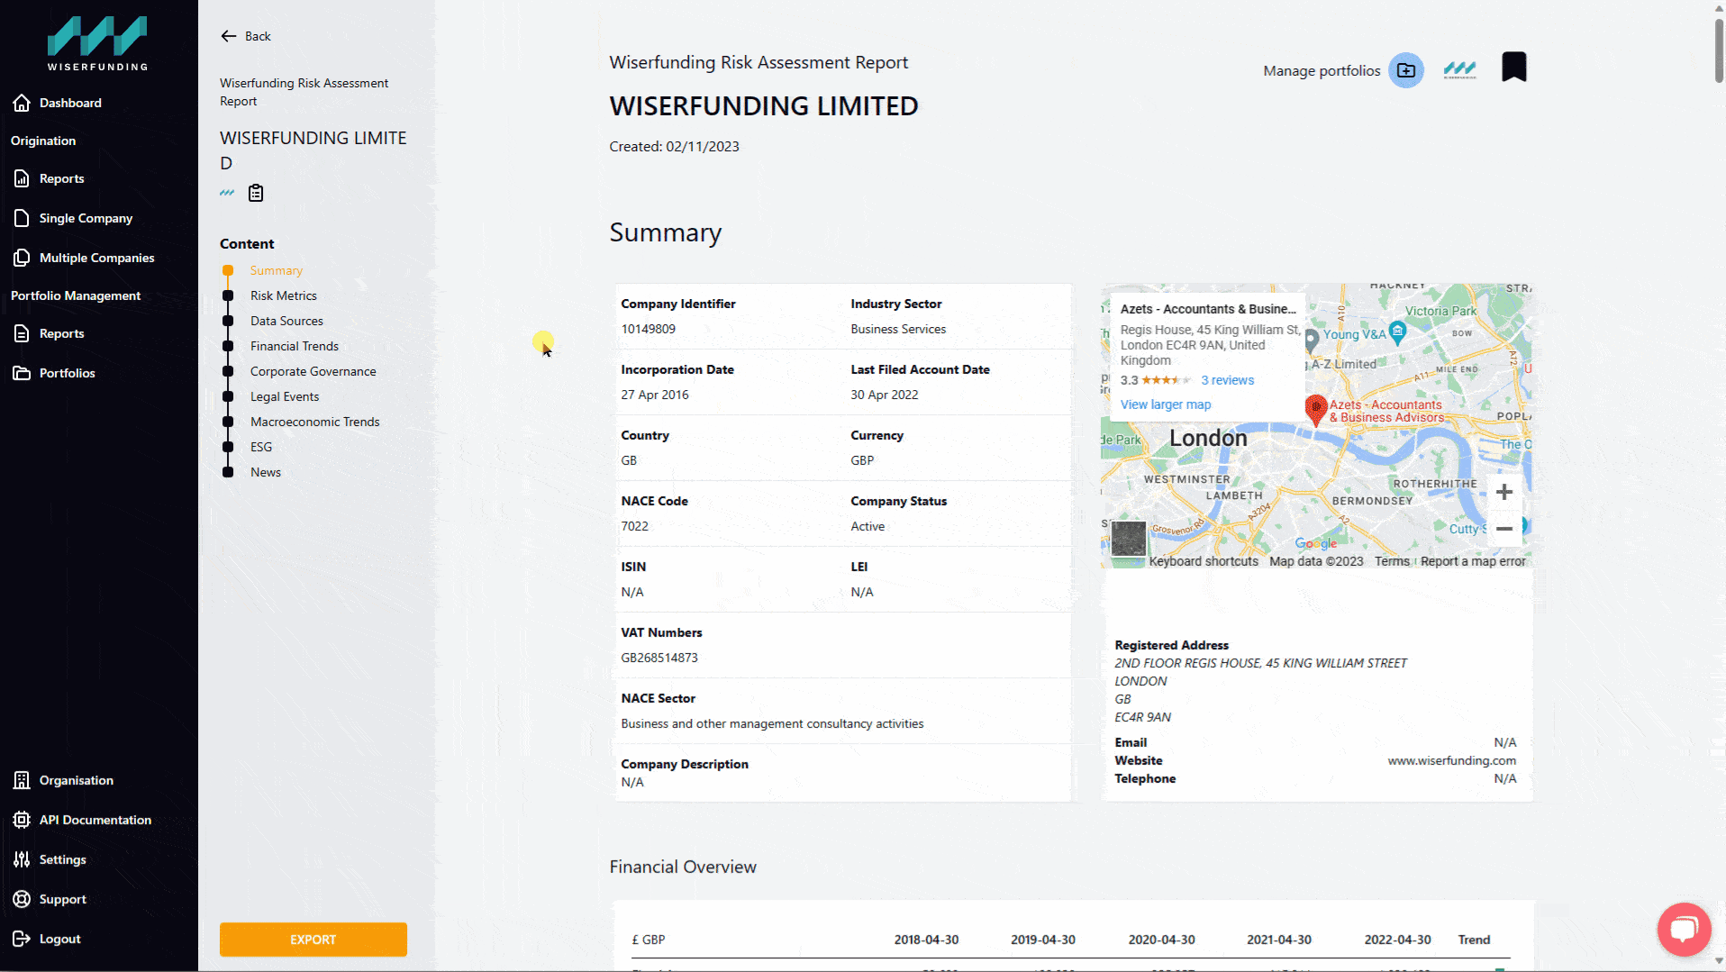1726x972 pixels.
Task: Open Support lifebuoy icon
Action: tap(22, 899)
